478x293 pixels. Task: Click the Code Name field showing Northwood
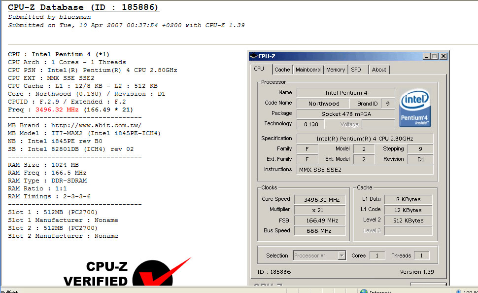[x=324, y=104]
